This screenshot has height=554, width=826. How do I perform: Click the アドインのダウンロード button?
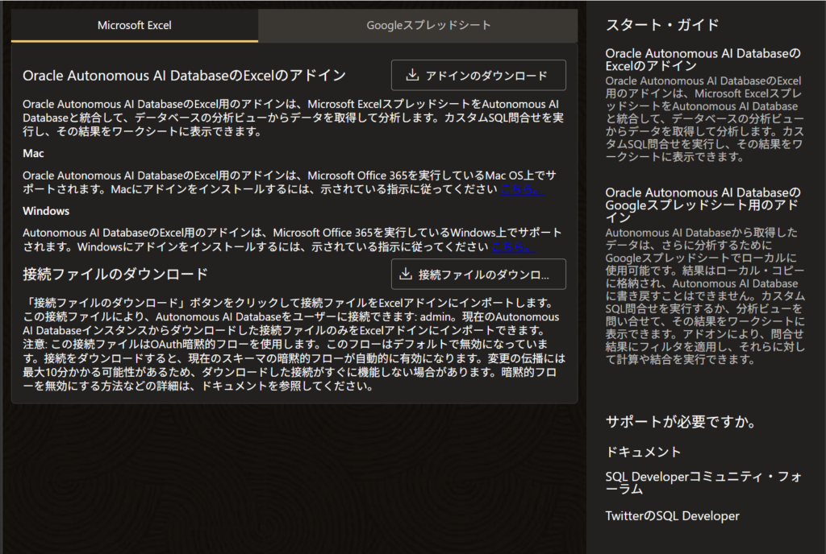(x=478, y=75)
